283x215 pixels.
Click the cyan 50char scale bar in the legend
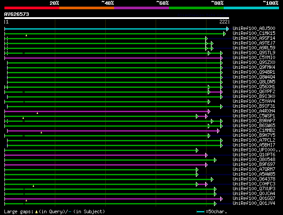[x=200, y=212]
